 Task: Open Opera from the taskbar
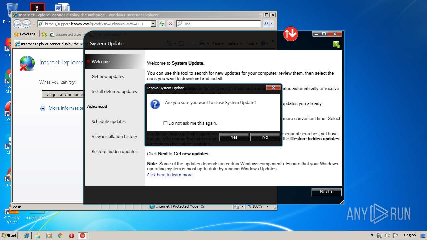point(71,235)
